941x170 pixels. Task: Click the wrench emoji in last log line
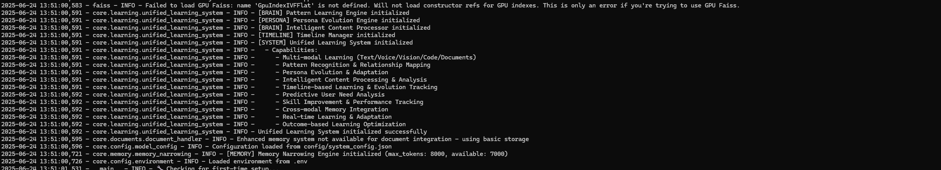point(160,168)
